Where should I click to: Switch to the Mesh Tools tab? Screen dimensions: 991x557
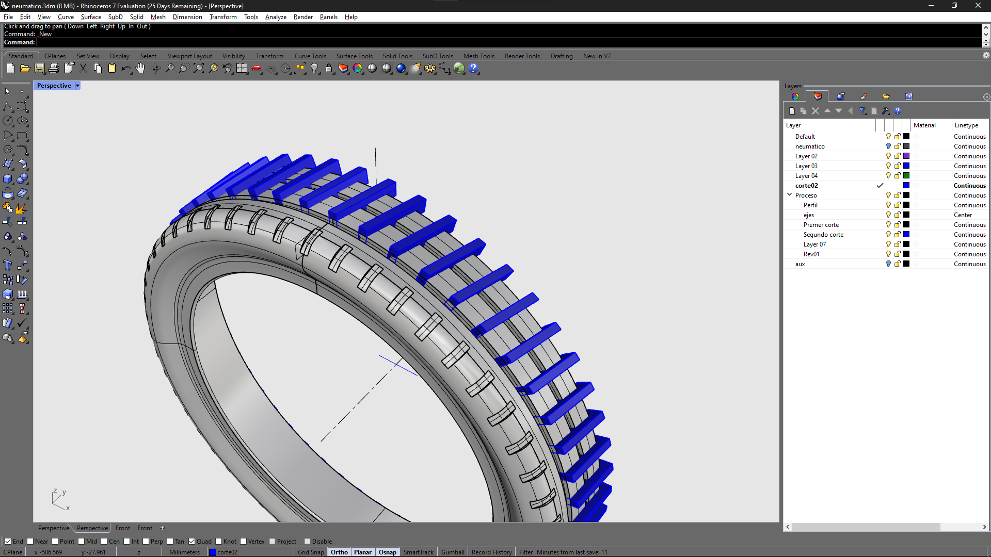pyautogui.click(x=478, y=56)
